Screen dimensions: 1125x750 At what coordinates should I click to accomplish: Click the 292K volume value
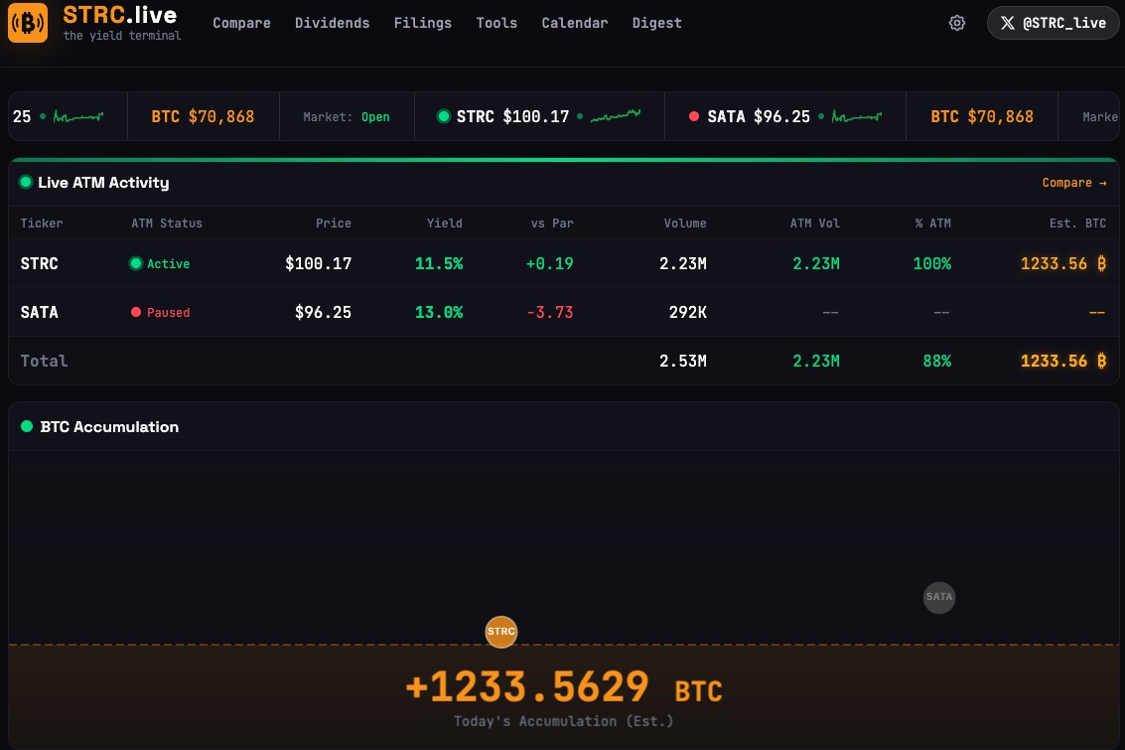coord(687,312)
